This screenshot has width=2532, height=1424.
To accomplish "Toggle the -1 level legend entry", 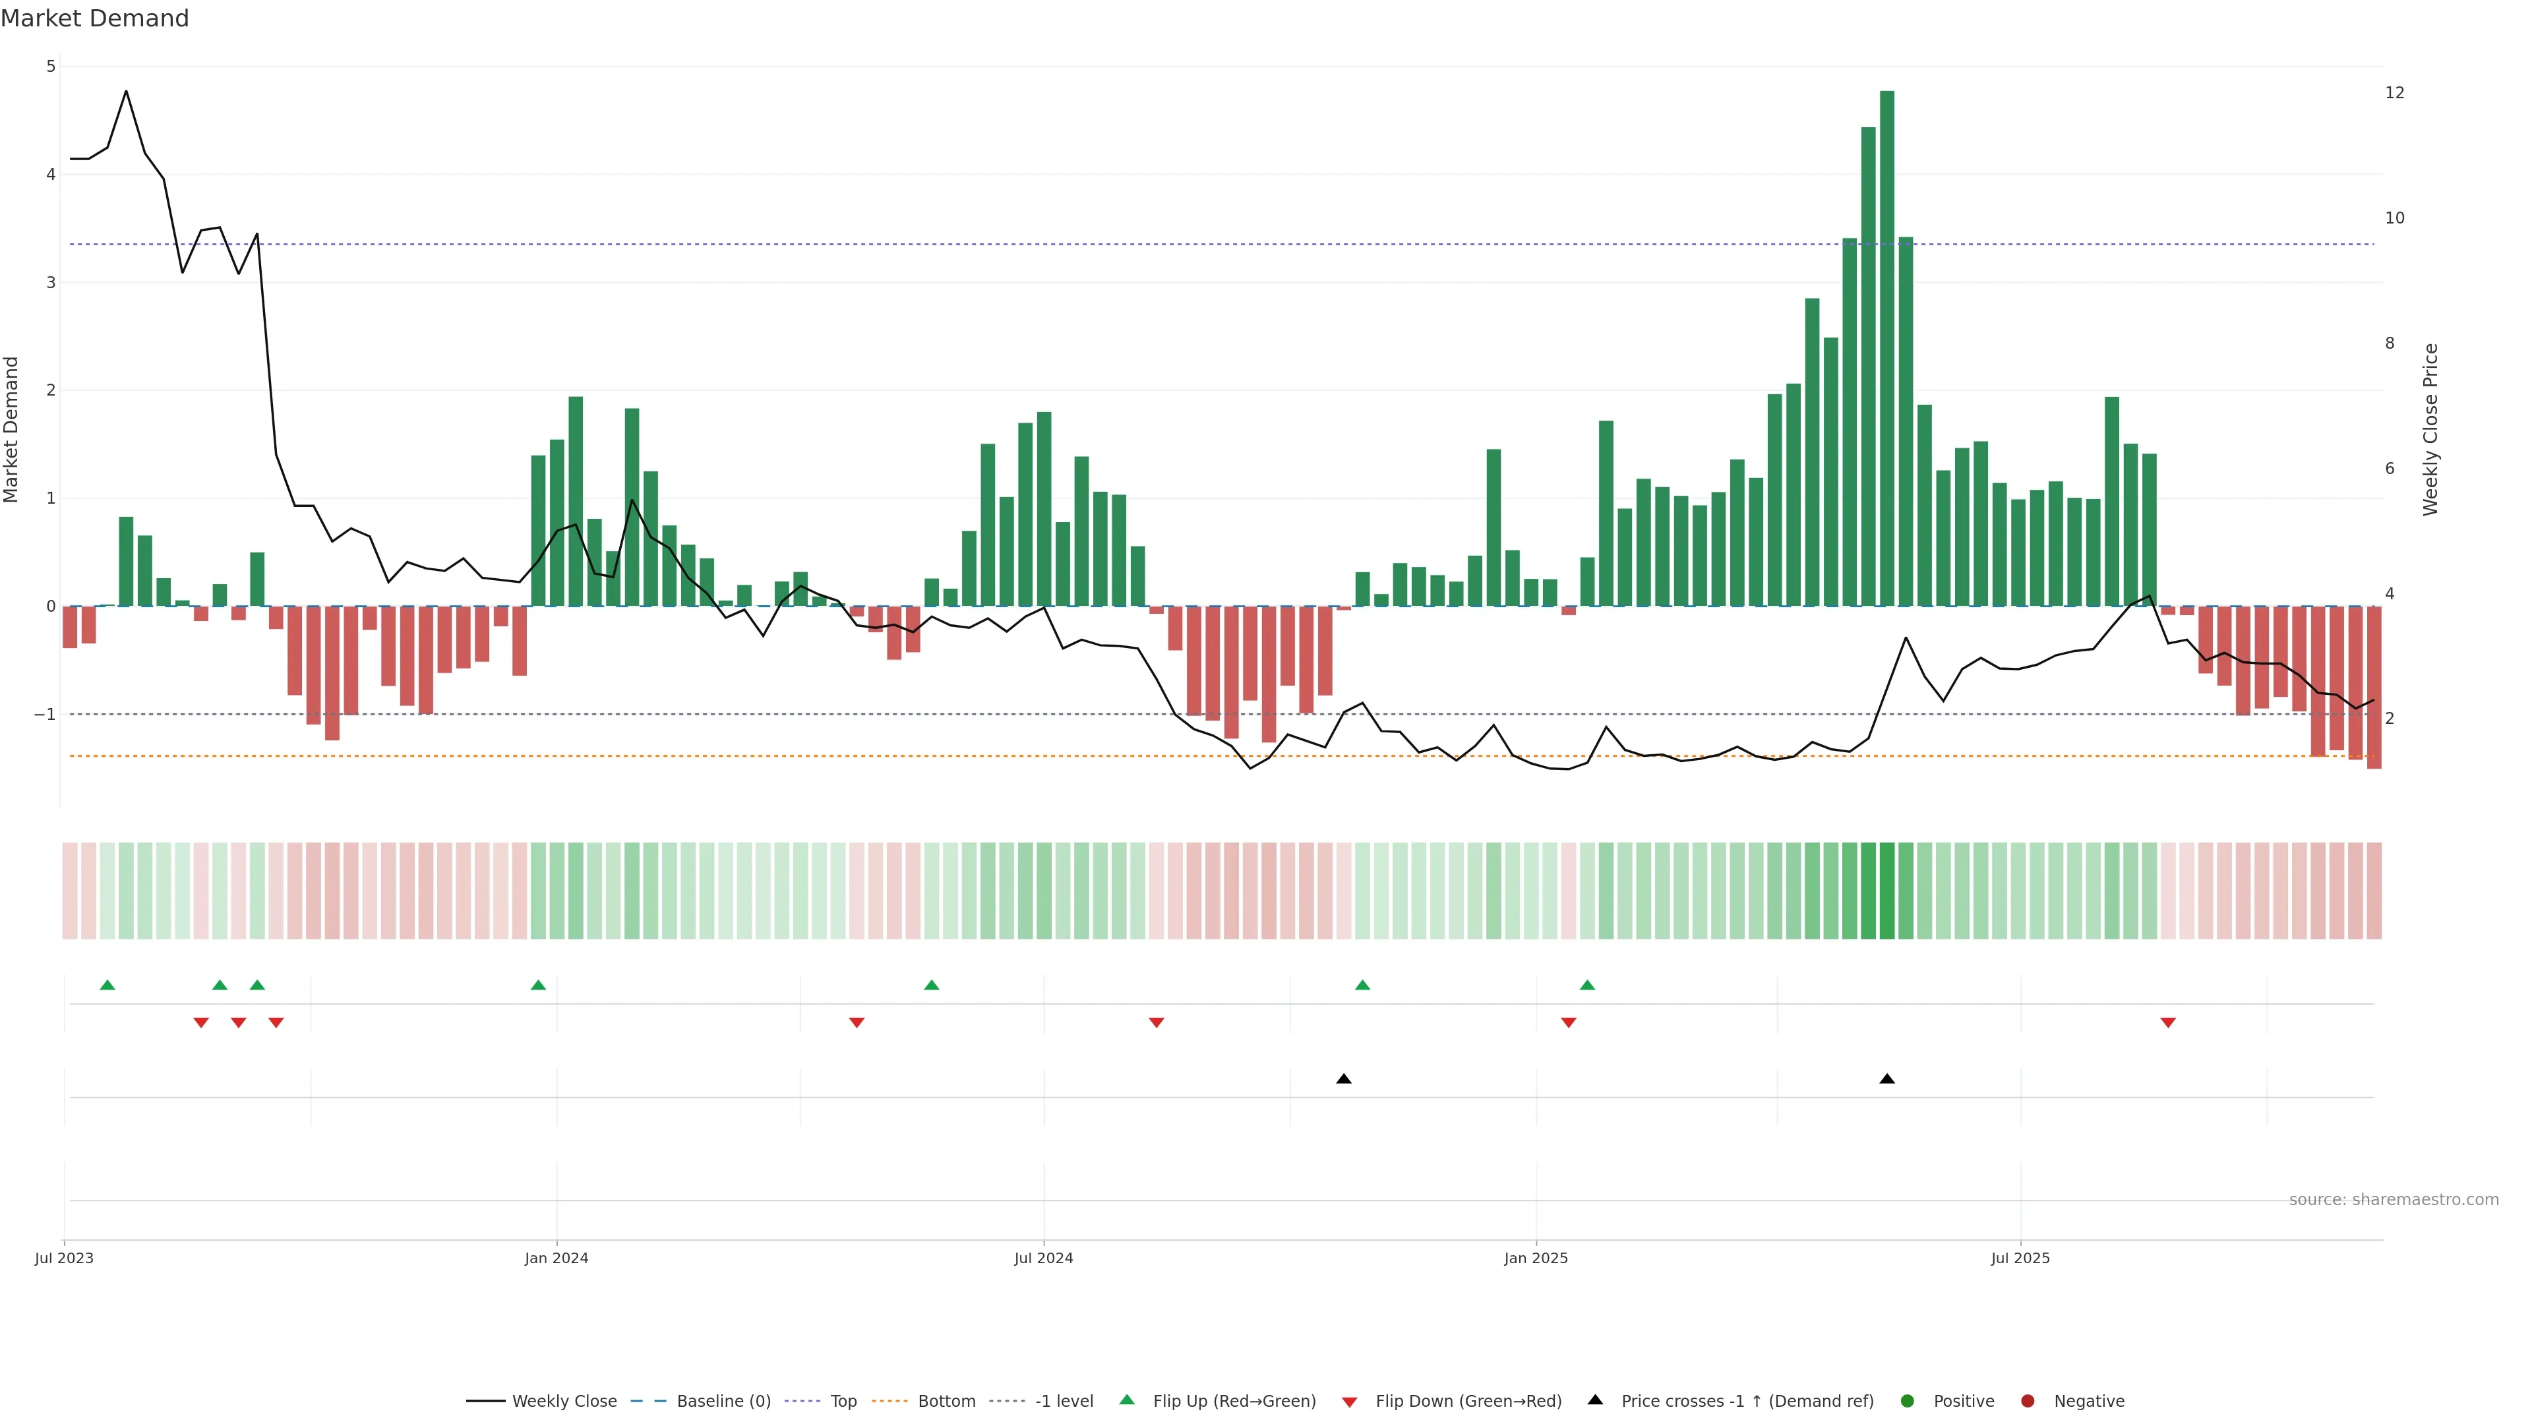I will pyautogui.click(x=1064, y=1400).
